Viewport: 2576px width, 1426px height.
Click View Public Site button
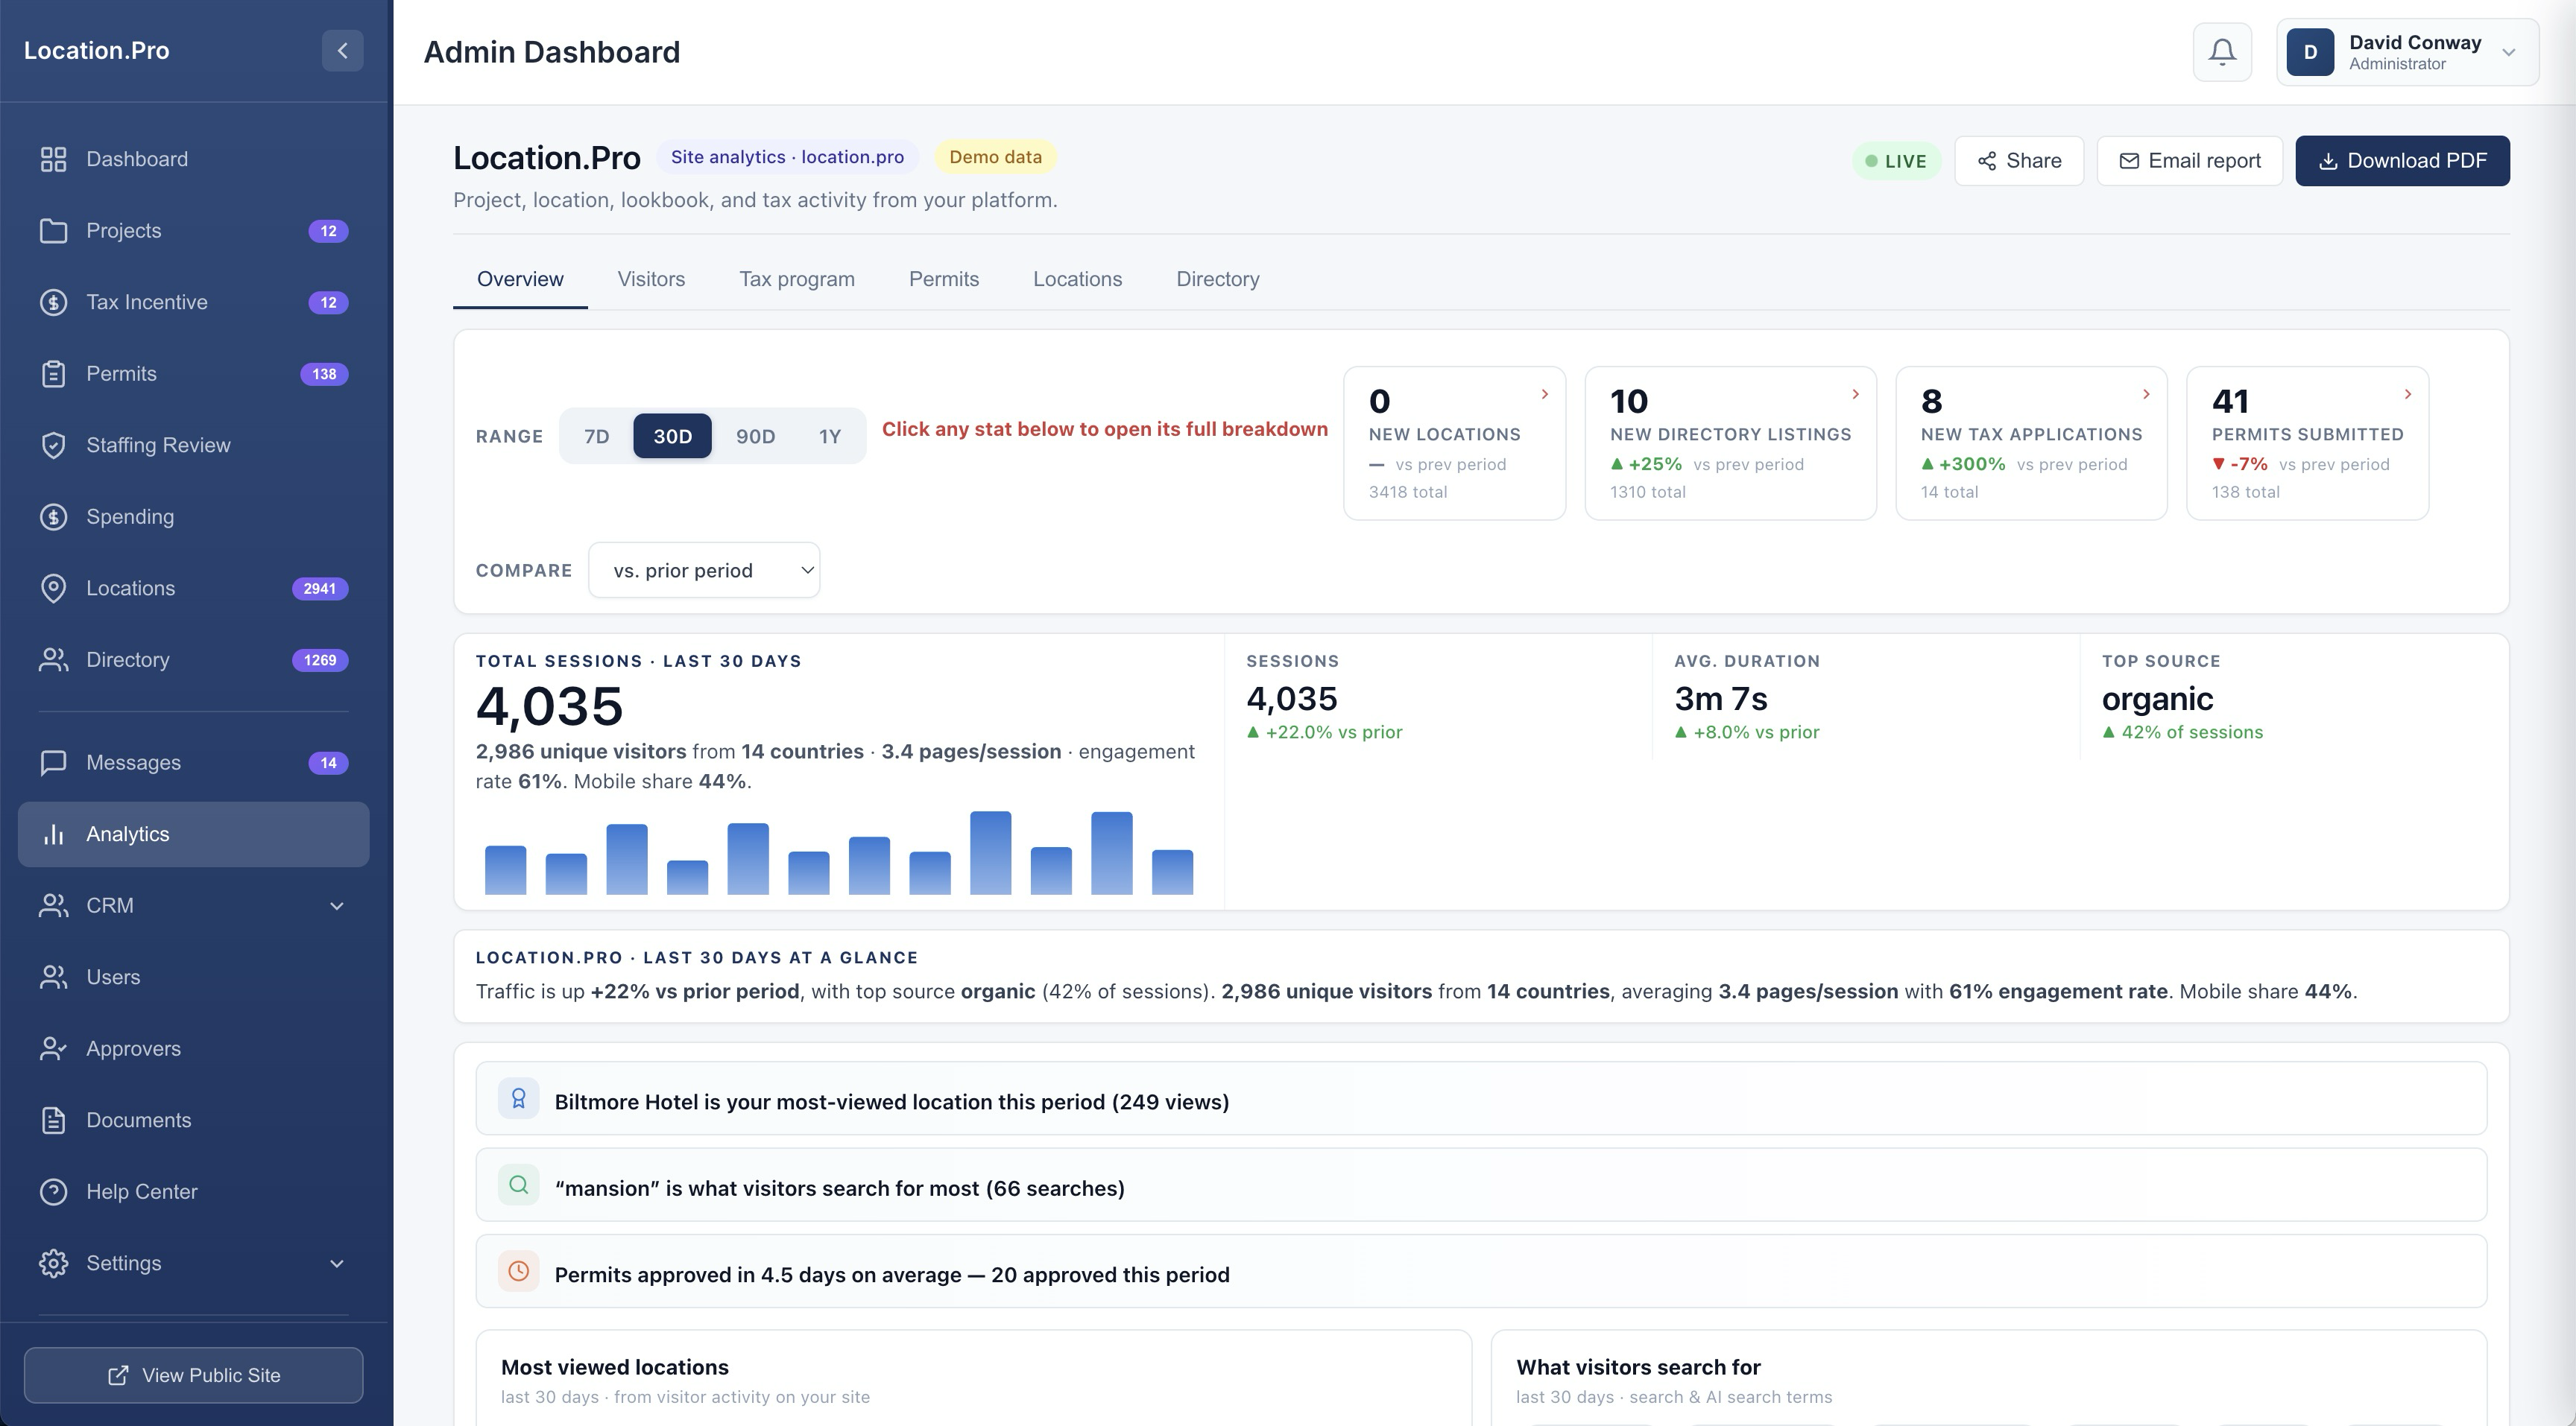(x=193, y=1375)
